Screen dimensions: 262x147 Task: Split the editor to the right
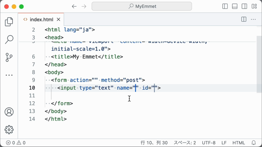pos(244,19)
